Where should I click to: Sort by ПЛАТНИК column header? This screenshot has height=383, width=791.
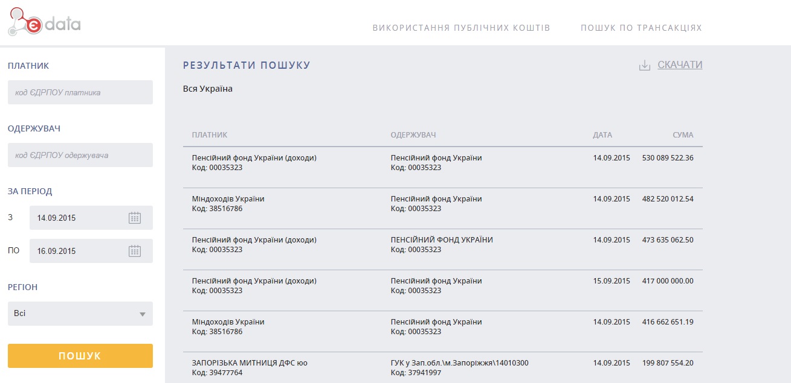coord(210,135)
